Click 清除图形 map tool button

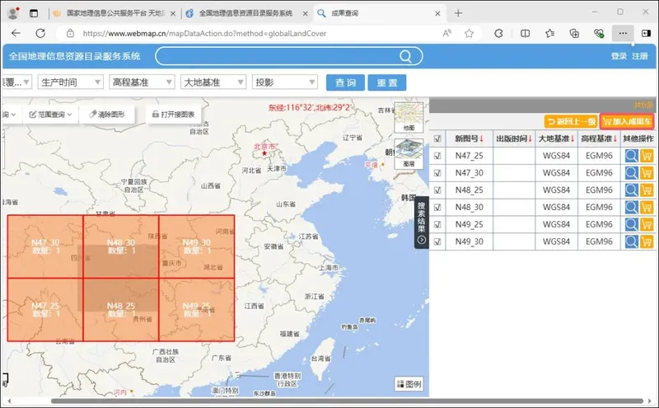(x=107, y=115)
